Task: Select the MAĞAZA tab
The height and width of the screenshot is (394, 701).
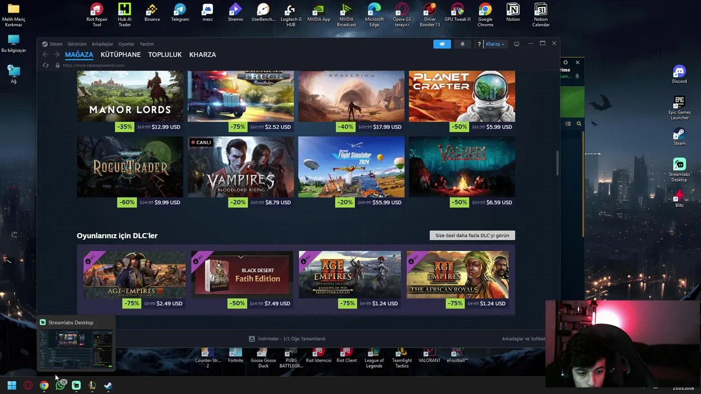Action: 79,55
